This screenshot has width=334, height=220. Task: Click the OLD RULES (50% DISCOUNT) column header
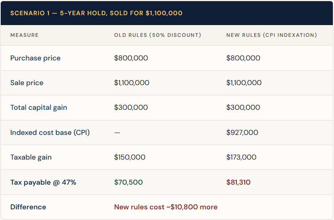coord(157,35)
